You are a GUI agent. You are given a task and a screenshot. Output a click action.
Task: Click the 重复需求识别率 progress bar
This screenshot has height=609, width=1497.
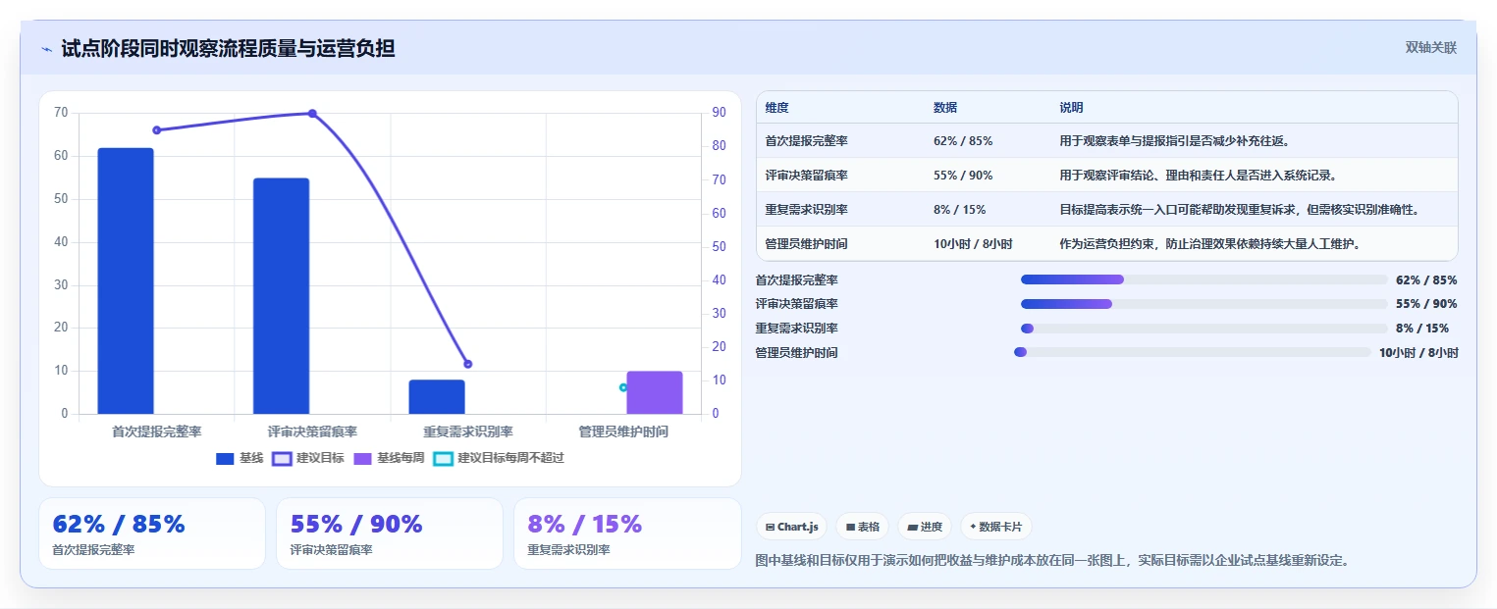[1204, 328]
